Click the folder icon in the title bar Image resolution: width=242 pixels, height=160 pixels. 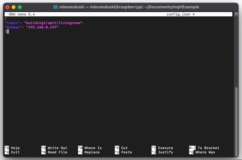pyautogui.click(x=55, y=7)
